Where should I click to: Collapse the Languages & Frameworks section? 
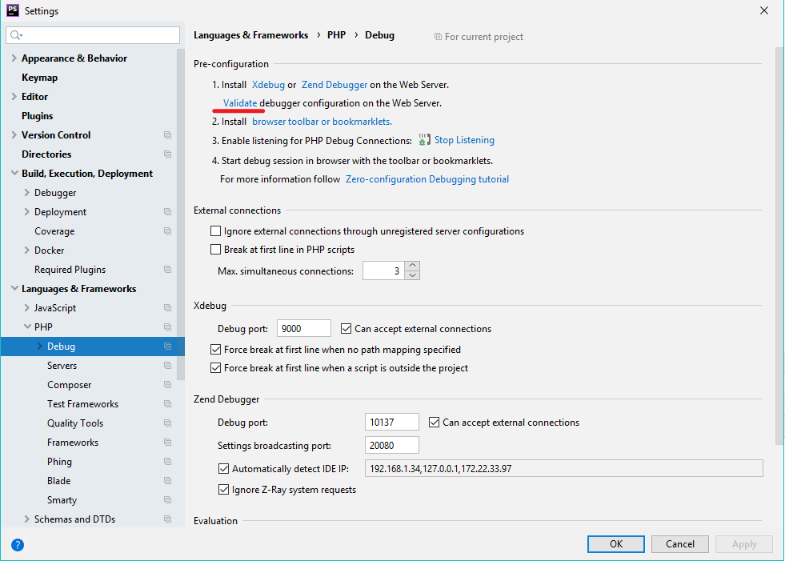14,289
